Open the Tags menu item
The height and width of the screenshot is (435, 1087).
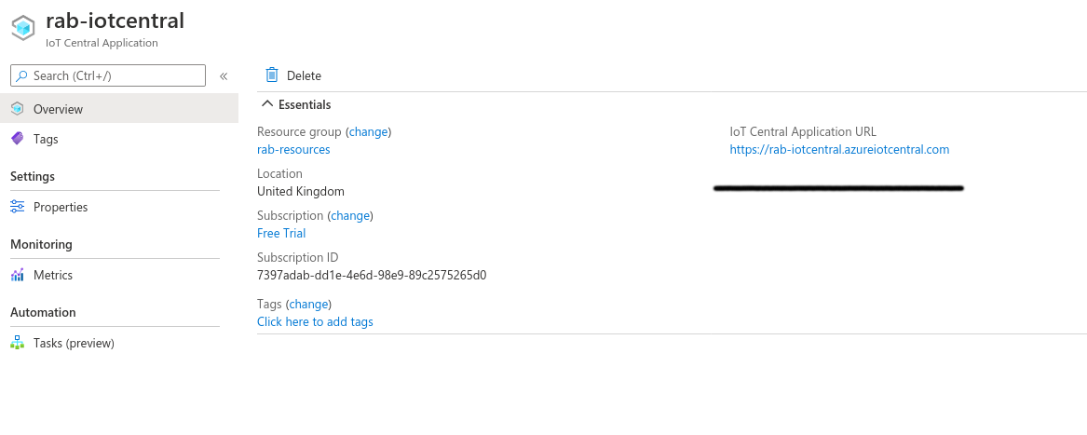point(46,139)
